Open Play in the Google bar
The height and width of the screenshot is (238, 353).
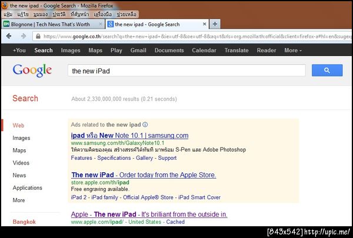116,50
